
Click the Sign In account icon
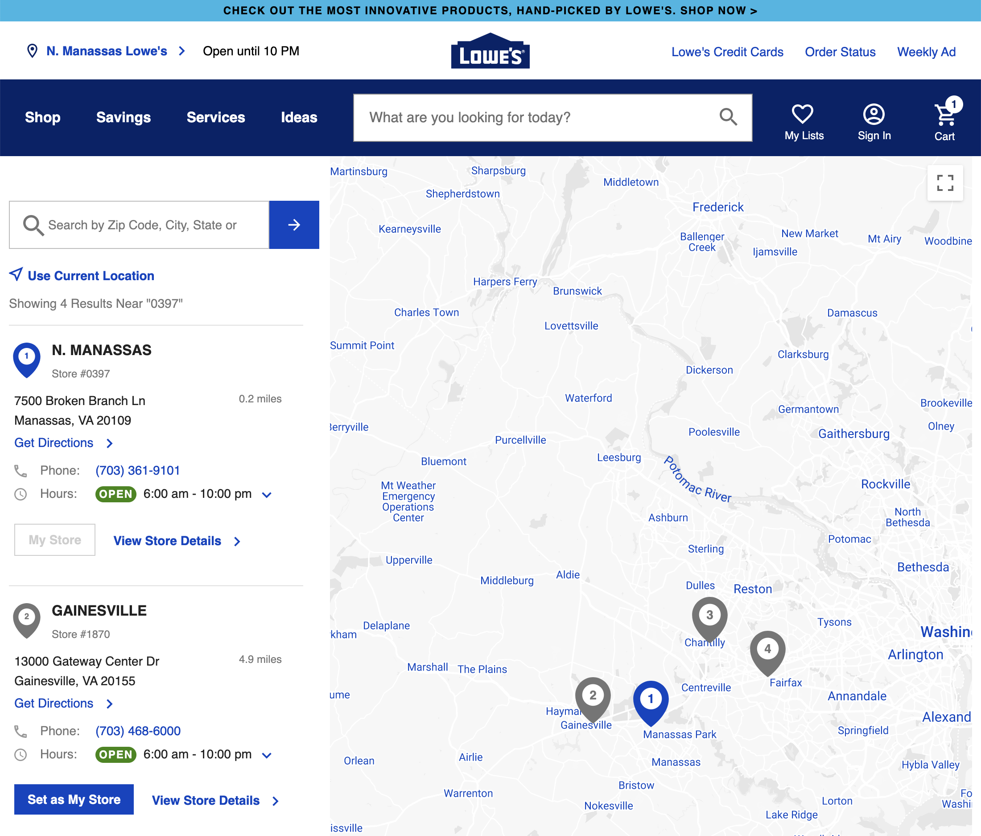(874, 114)
